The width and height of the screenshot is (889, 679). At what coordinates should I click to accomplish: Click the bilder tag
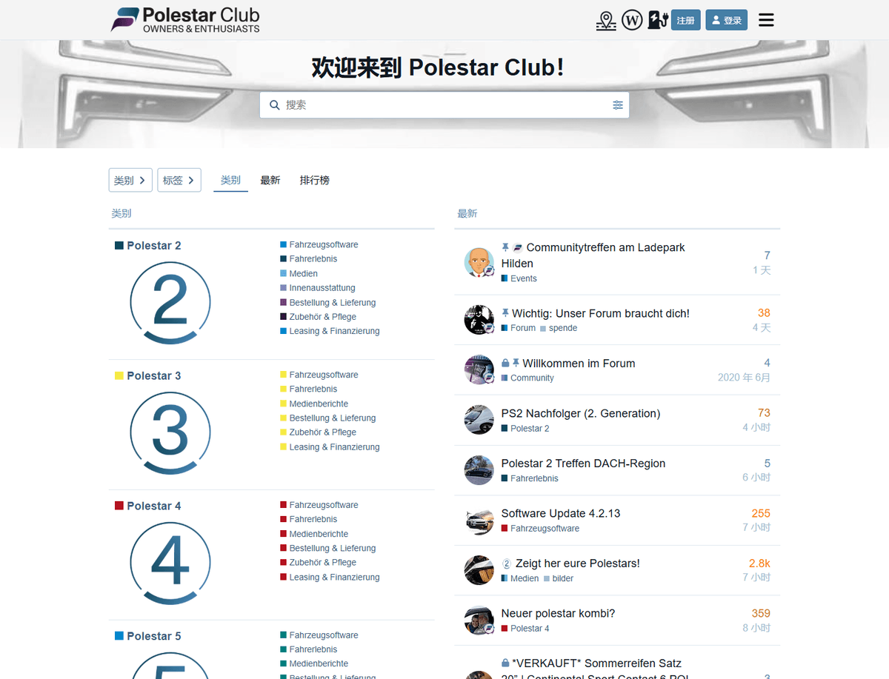click(x=559, y=579)
